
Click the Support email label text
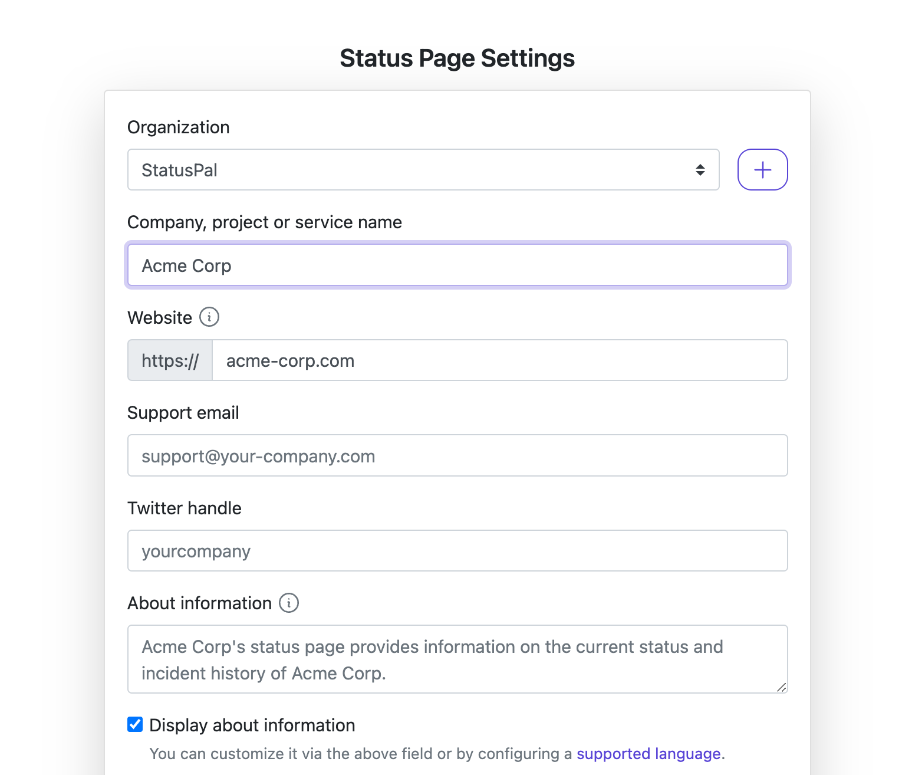coord(183,413)
